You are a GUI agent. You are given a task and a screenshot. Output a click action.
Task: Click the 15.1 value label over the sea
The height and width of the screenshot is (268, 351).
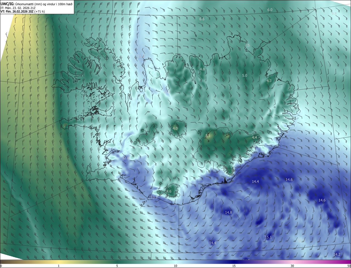pyautogui.click(x=268, y=237)
